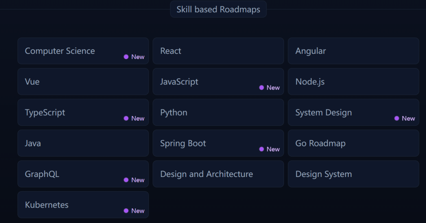Click the New badge on Kubernetes

tap(134, 211)
